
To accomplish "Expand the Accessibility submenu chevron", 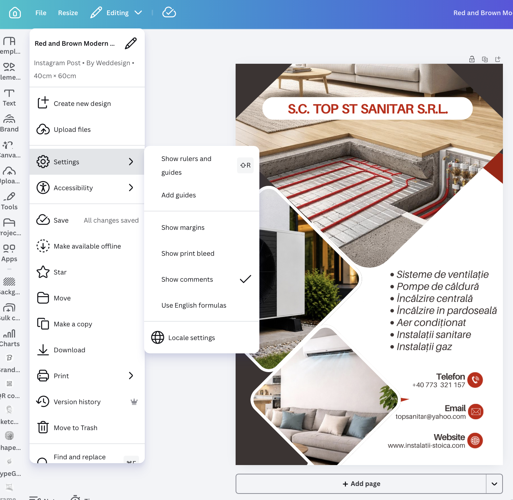I will [131, 188].
